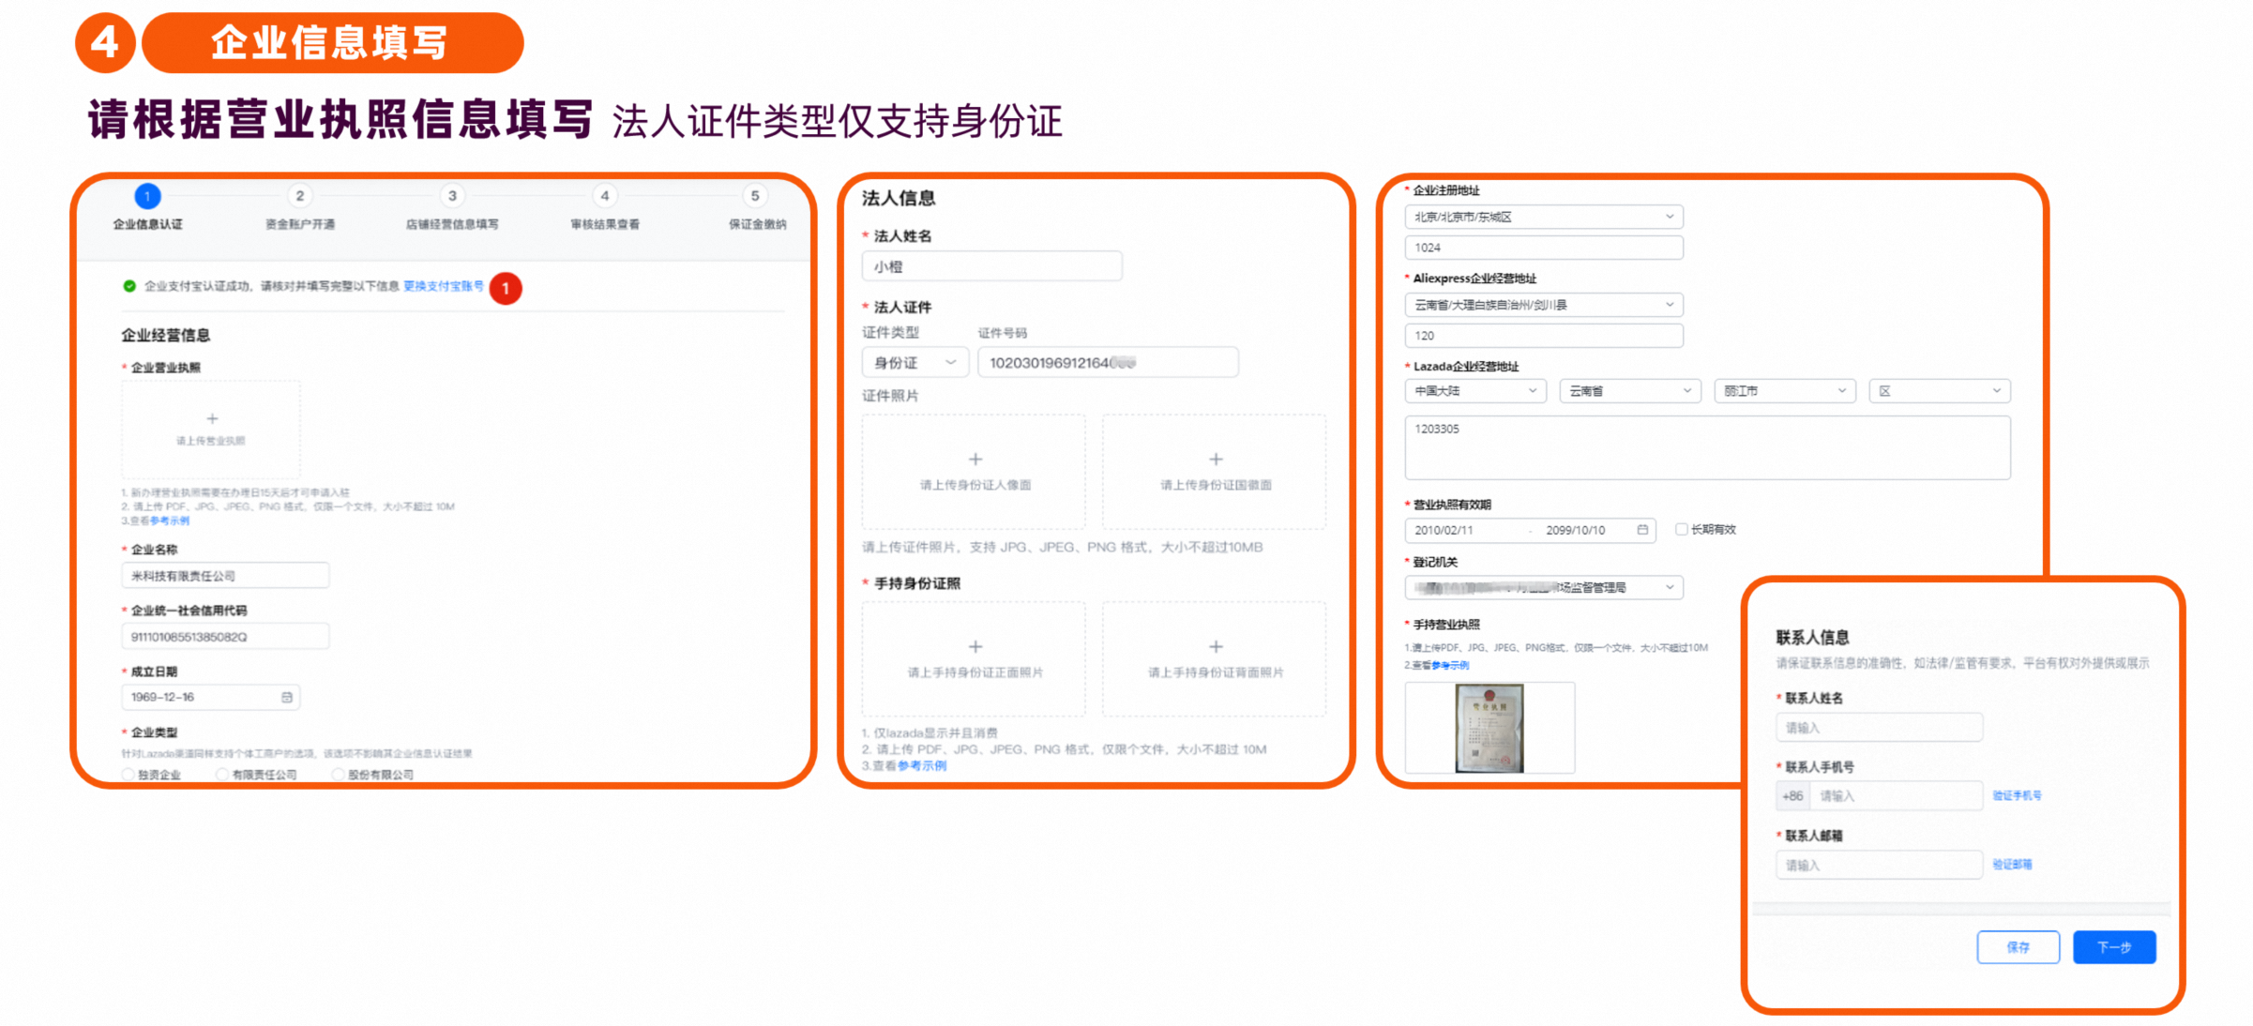Go to step 2 资金账户开通
The height and width of the screenshot is (1026, 2253).
coord(299,196)
